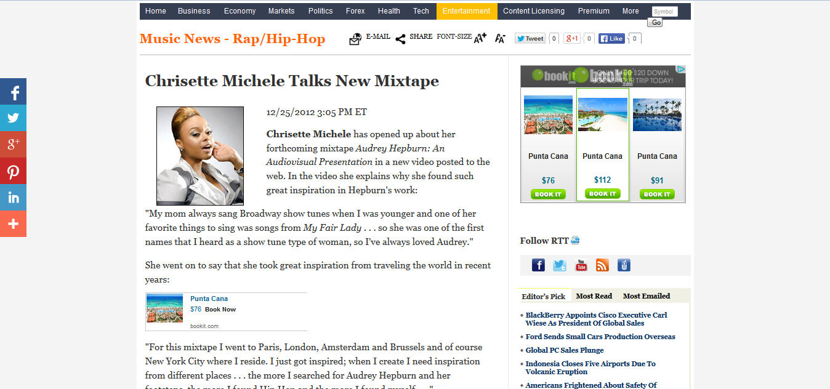Viewport: 830px width, 389px height.
Task: Open the Economy menu item
Action: point(240,11)
